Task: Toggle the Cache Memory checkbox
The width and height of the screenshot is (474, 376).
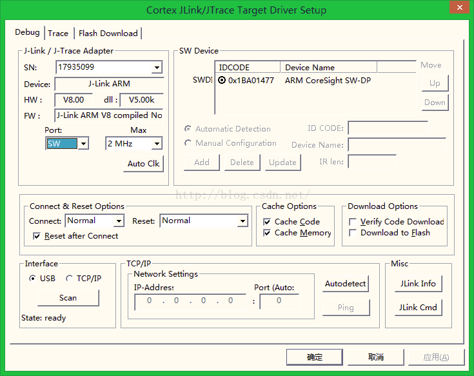Action: pyautogui.click(x=267, y=233)
